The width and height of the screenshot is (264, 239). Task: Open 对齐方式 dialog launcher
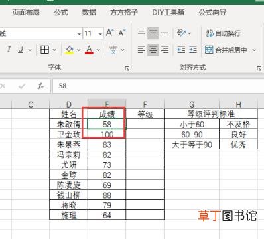[259, 68]
